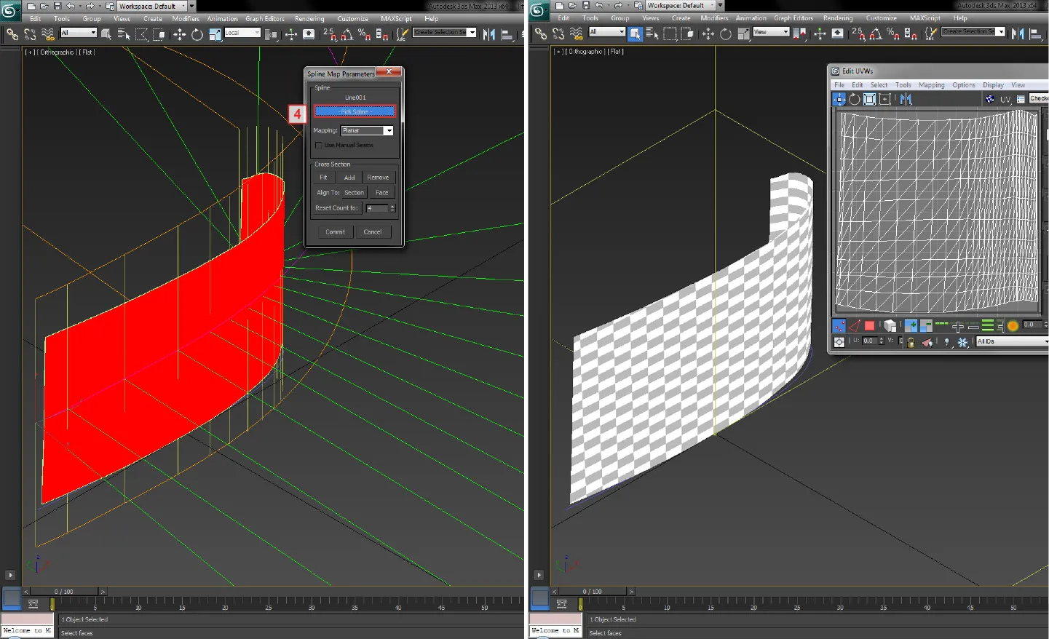
Task: Open the Rendering menu in 3ds Max
Action: pos(309,18)
